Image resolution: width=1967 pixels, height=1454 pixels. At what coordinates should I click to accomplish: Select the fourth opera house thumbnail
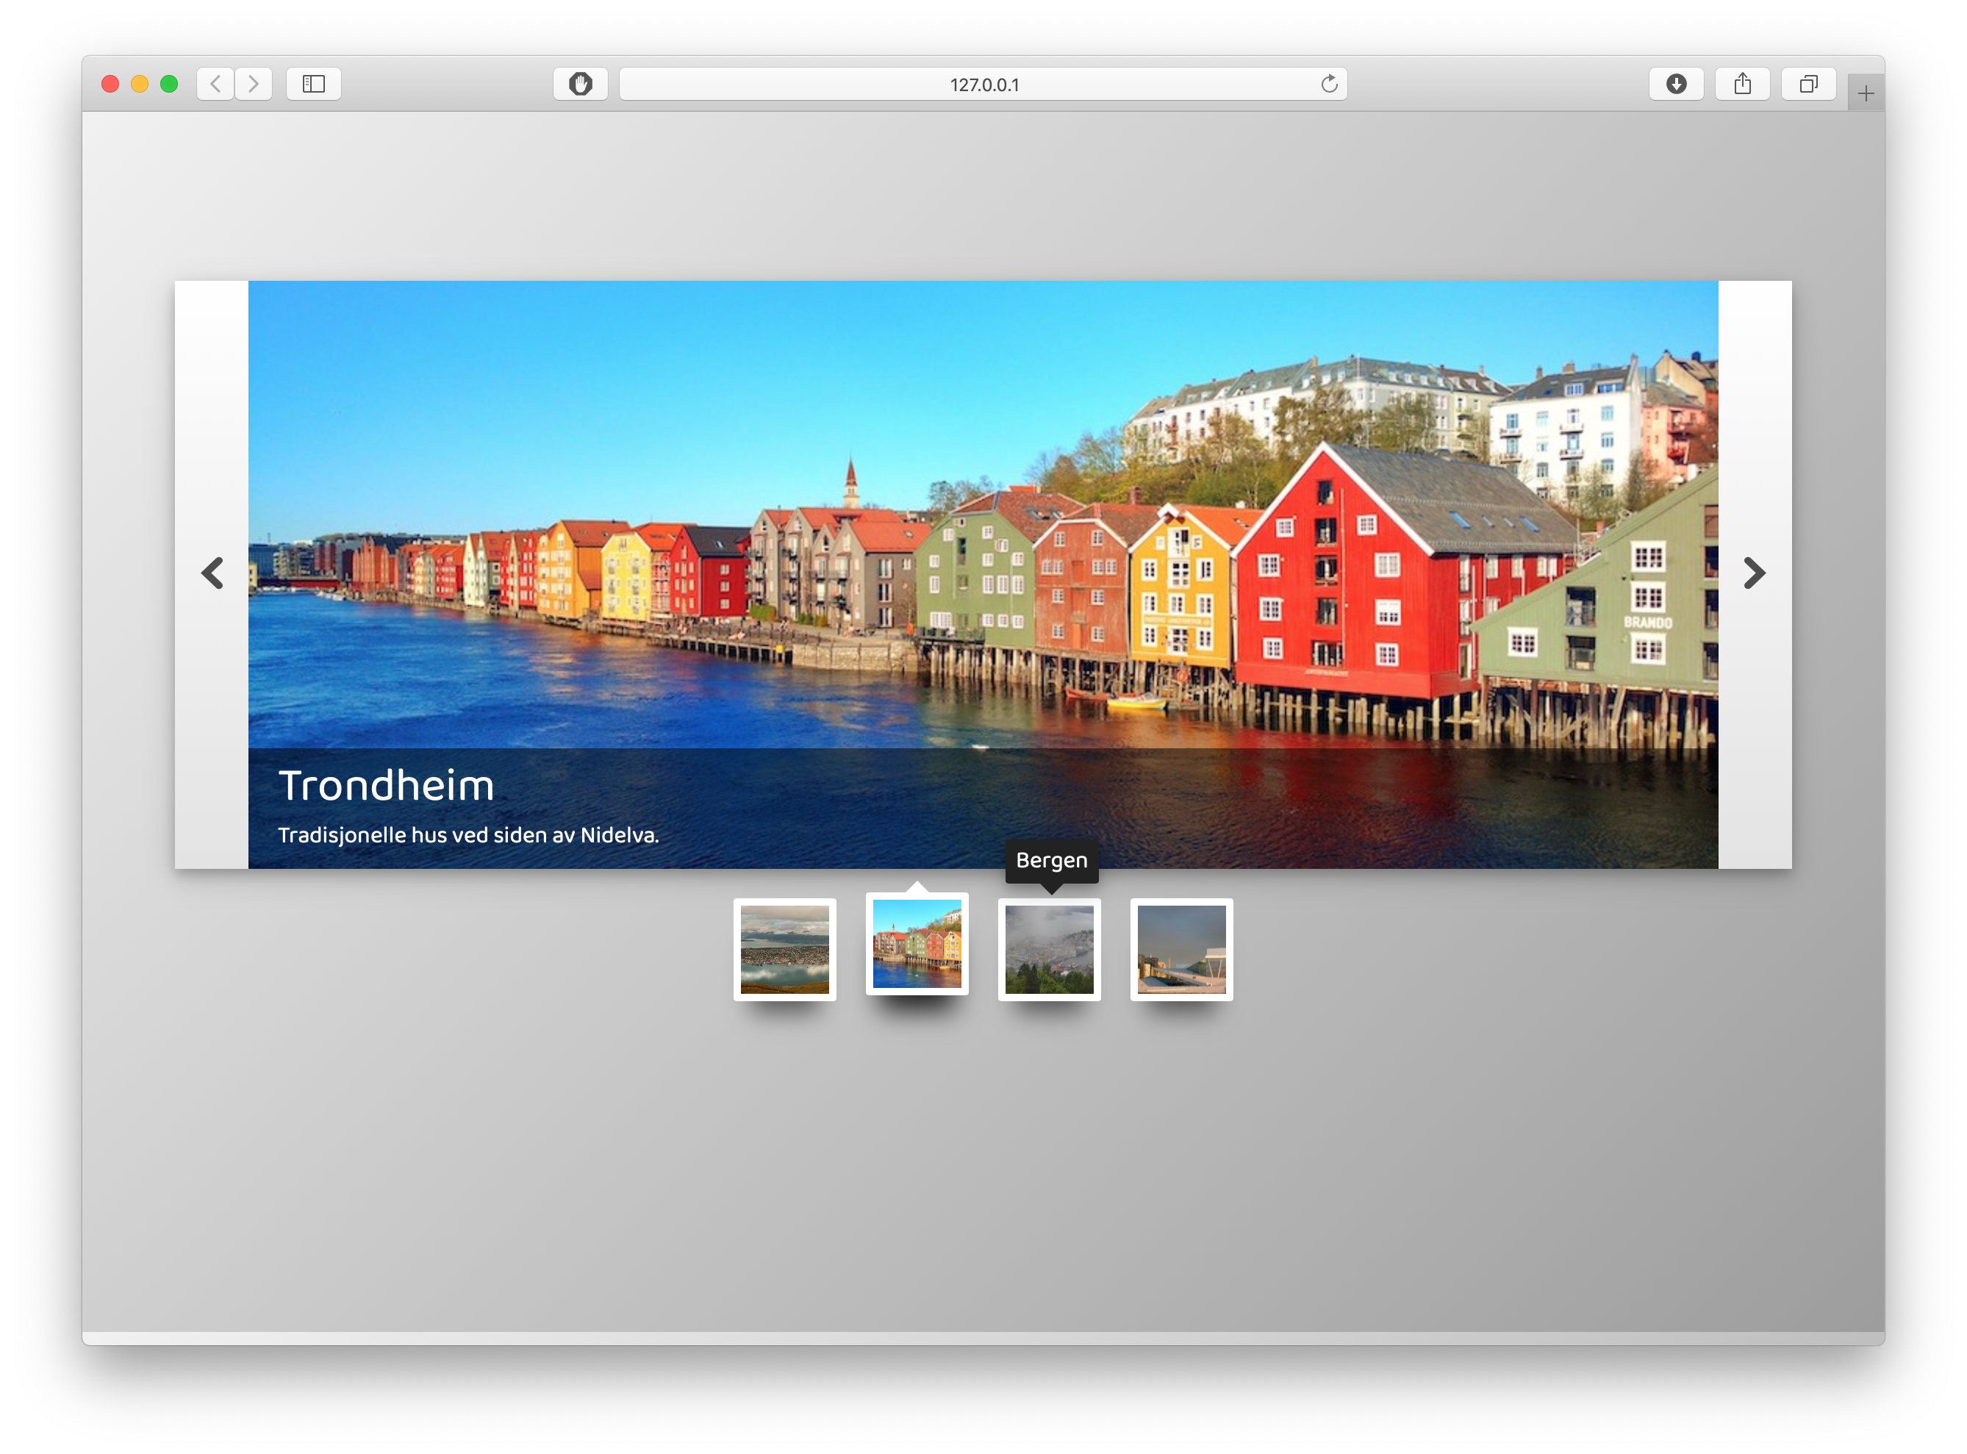1181,949
